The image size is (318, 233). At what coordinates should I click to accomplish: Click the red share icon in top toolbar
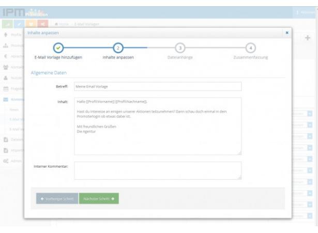click(40, 24)
